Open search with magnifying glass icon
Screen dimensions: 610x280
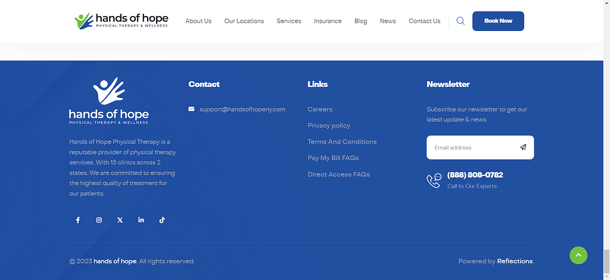click(460, 21)
